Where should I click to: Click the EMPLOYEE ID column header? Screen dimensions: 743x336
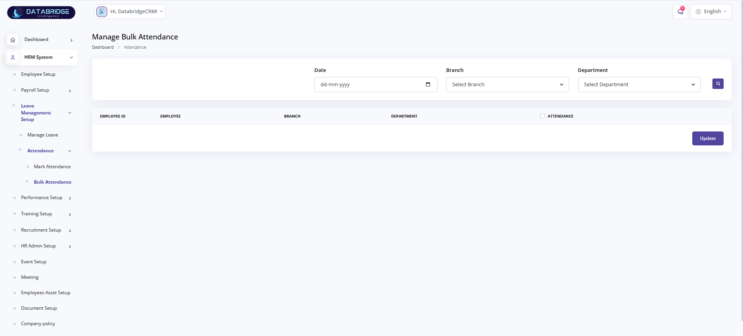(x=113, y=116)
